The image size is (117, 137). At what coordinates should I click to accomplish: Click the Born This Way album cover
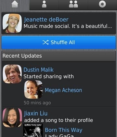33,130
